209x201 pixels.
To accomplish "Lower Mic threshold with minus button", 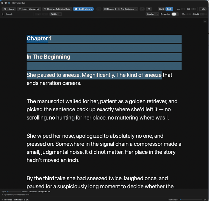I will tap(189, 14).
